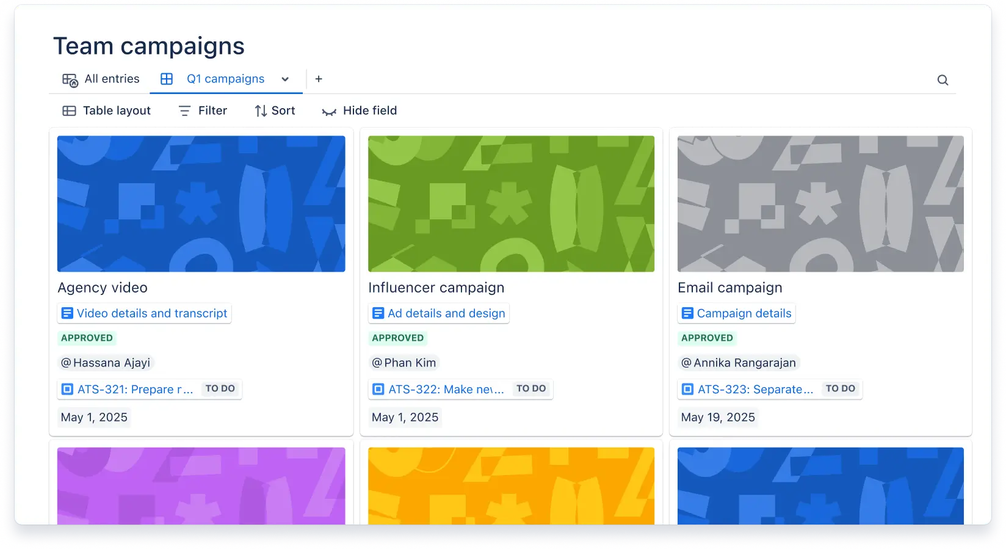Open the Sort options

(x=275, y=111)
